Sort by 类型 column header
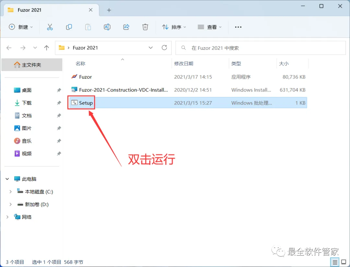Screen dimensions: 350x267 tap(236, 63)
